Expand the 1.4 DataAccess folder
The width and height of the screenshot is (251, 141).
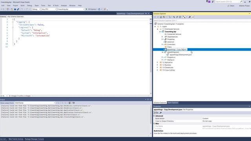pos(157,68)
